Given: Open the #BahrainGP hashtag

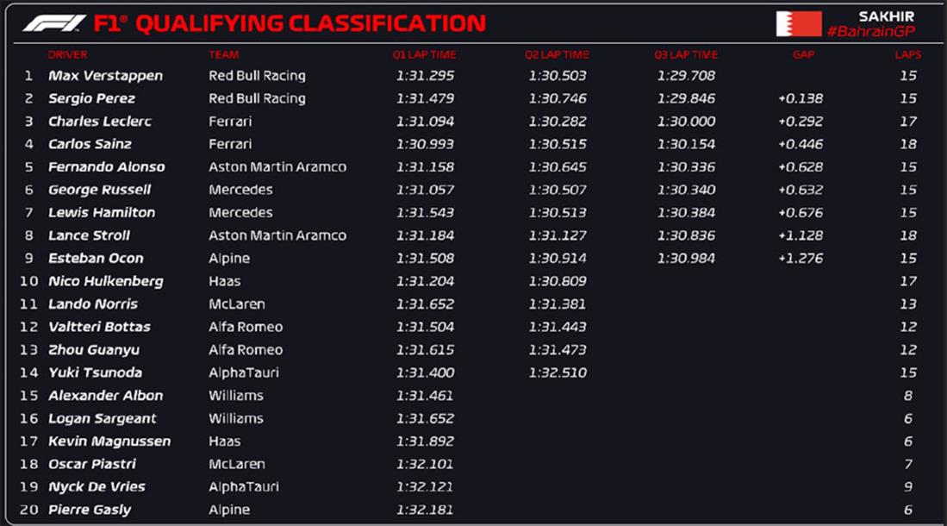Looking at the screenshot, I should click(869, 32).
